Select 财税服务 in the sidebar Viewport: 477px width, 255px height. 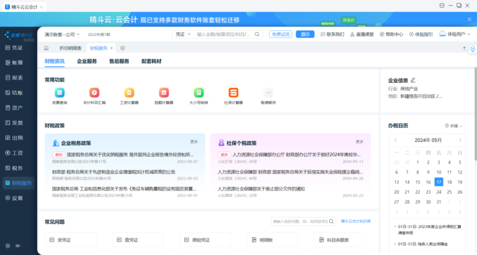pyautogui.click(x=19, y=183)
